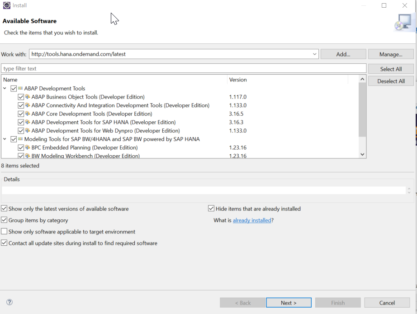This screenshot has width=417, height=314.
Task: Uncheck ABAP Business Object Tools
Action: (21, 97)
